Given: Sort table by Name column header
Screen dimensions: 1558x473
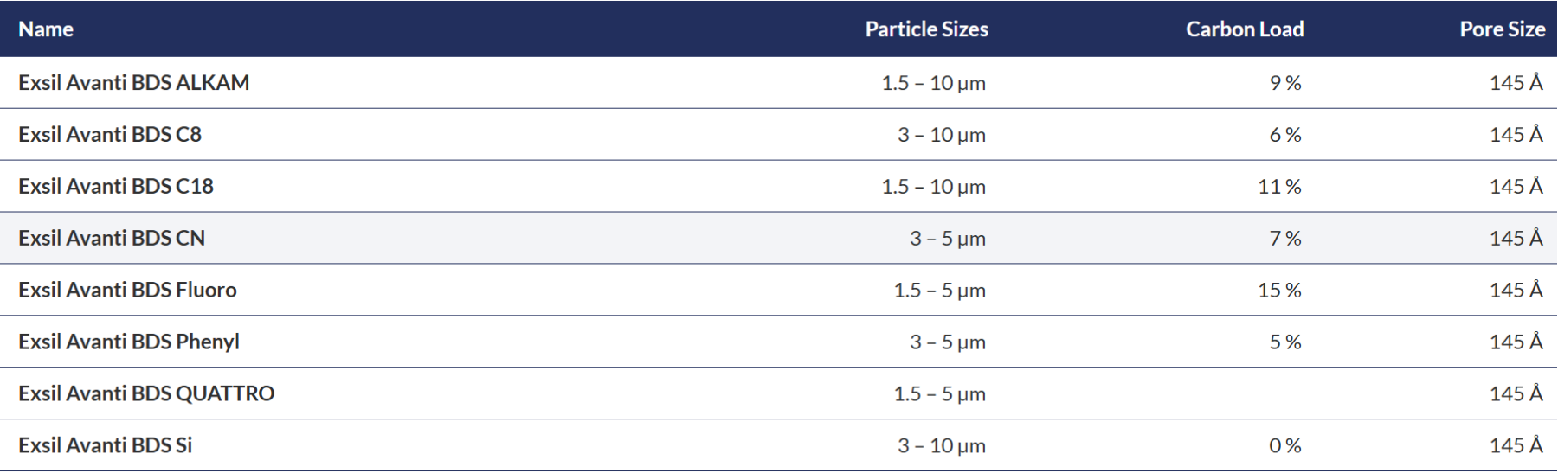Looking at the screenshot, I should 46,29.
